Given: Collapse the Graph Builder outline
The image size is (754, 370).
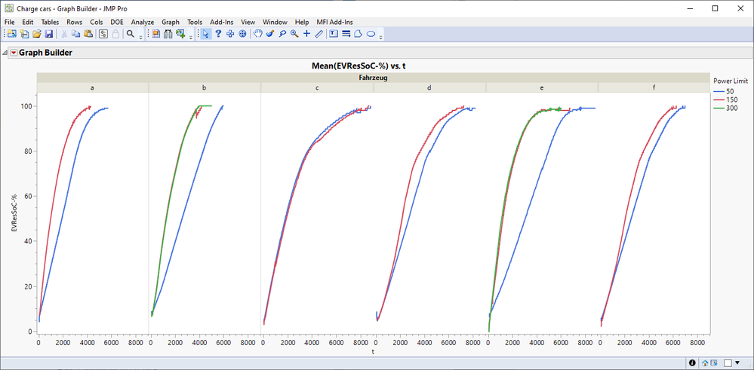Looking at the screenshot, I should pyautogui.click(x=6, y=53).
